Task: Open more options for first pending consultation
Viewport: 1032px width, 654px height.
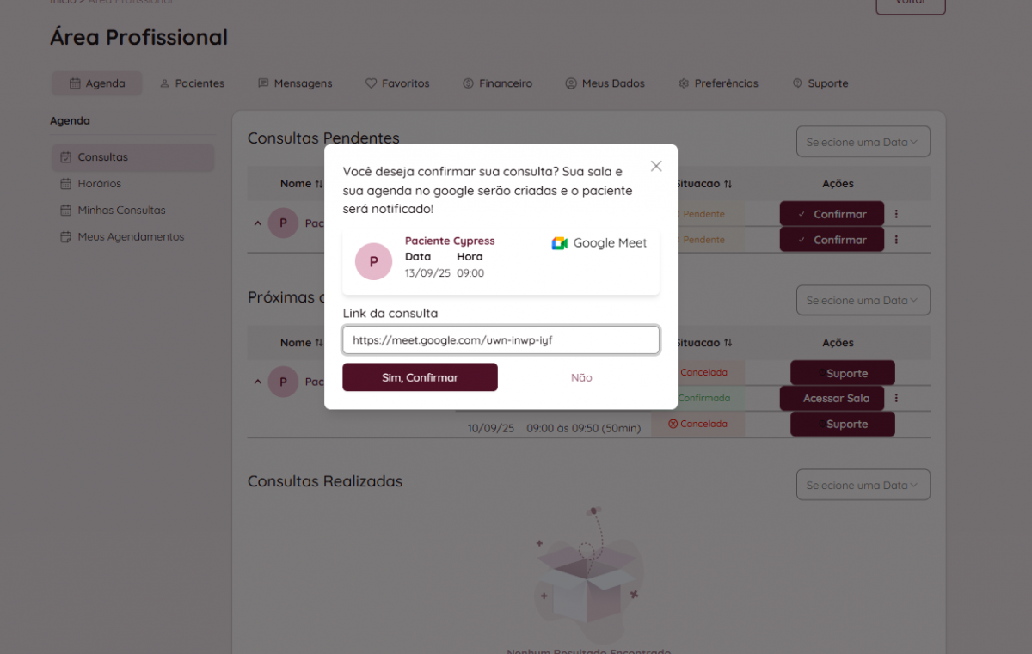Action: (x=896, y=214)
